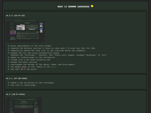Click 'rearranged the design of the about' line

tap(43, 64)
